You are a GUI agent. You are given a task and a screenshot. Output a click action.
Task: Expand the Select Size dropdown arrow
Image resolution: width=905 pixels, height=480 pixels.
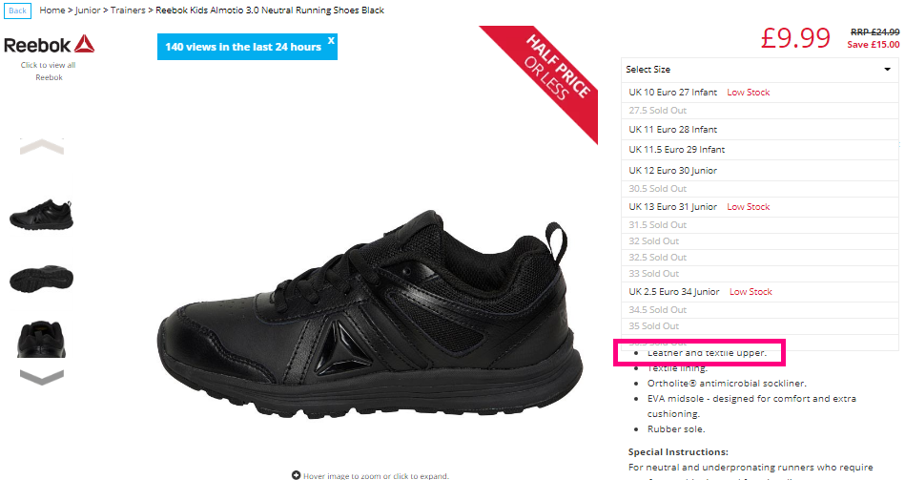pos(887,70)
